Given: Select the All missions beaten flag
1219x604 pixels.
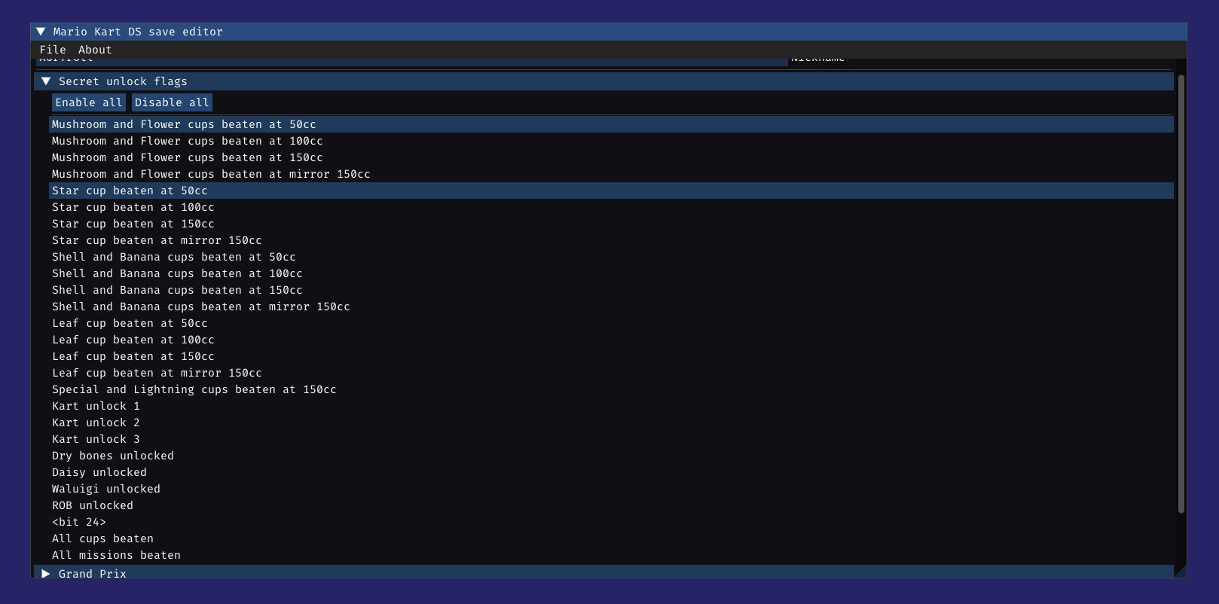Looking at the screenshot, I should (611, 555).
